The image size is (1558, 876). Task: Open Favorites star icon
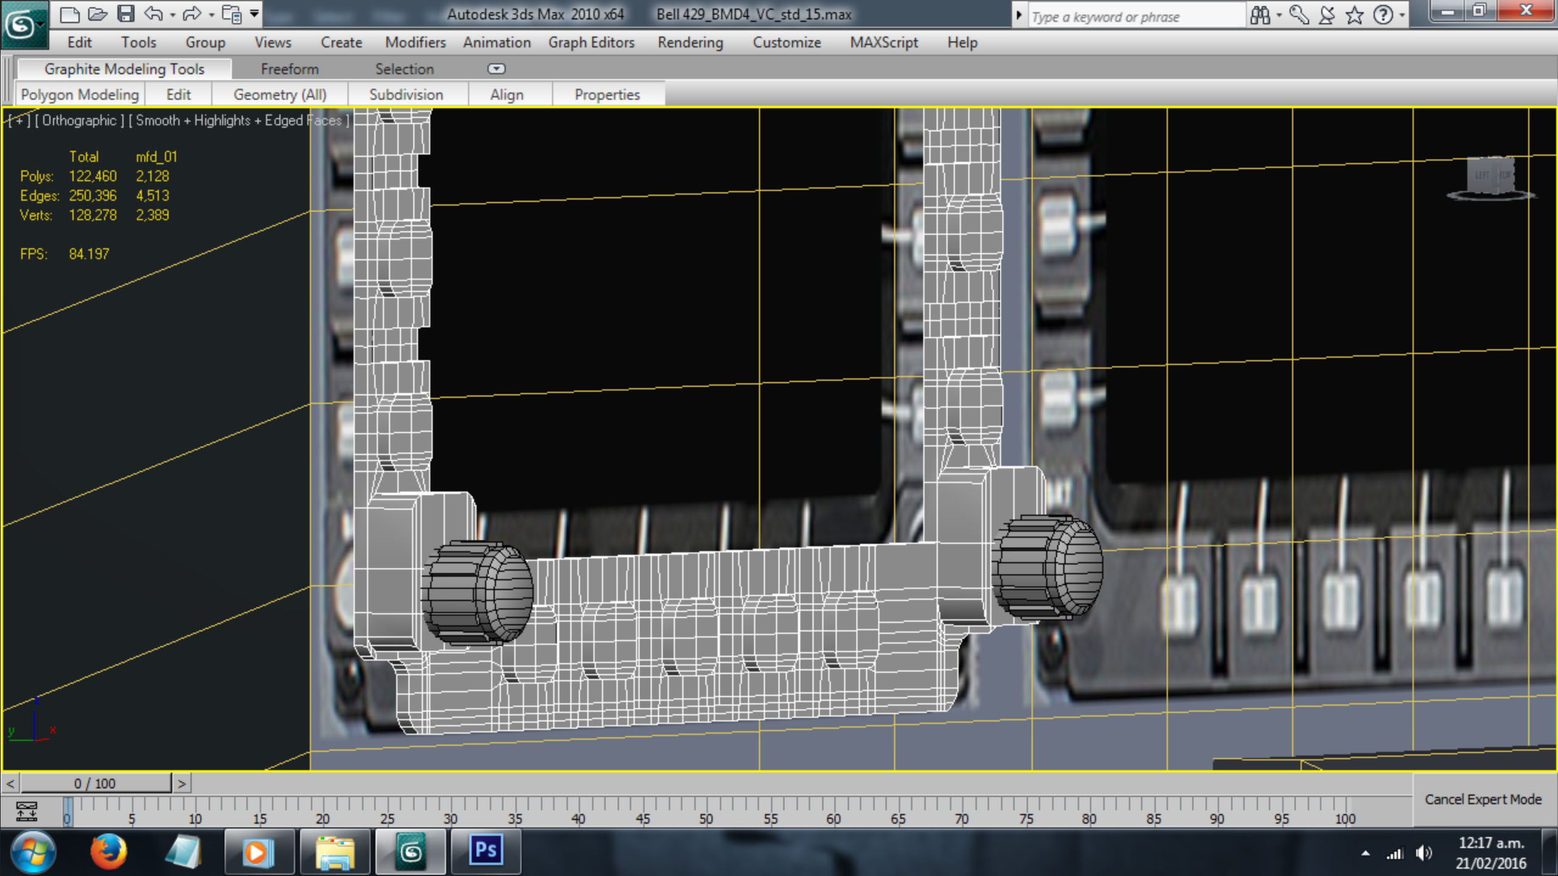(1355, 15)
